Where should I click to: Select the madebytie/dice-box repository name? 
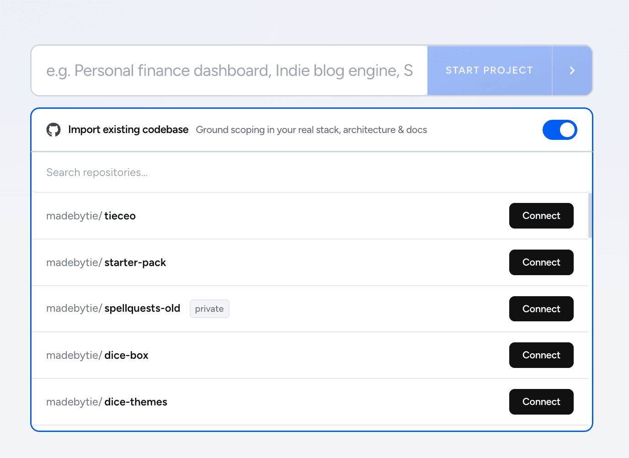point(97,355)
